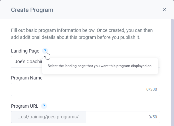Click the Landing Page label

coord(25,51)
